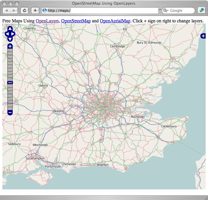
Task: Click the Chichester label on map
Action: 69,164
